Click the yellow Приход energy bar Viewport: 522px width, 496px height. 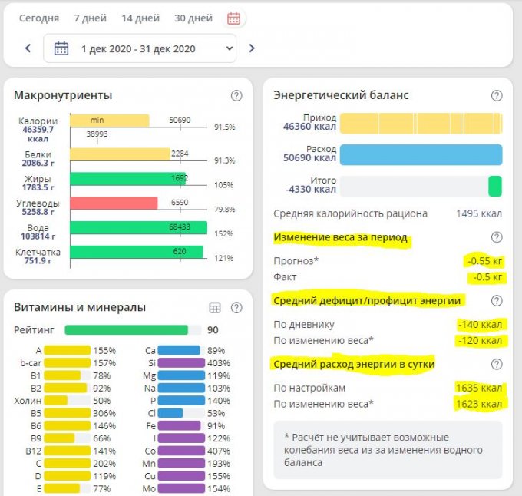pos(421,124)
